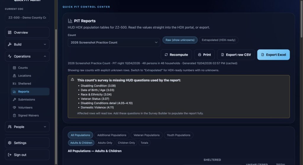This screenshot has width=303, height=165.
Task: Click the SHELTERED column header
Action: pos(212,160)
